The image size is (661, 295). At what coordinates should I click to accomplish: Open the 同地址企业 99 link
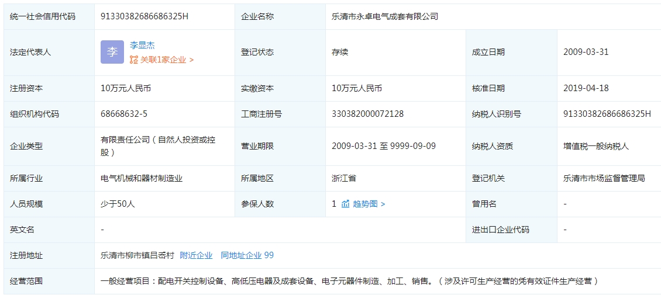pyautogui.click(x=247, y=255)
